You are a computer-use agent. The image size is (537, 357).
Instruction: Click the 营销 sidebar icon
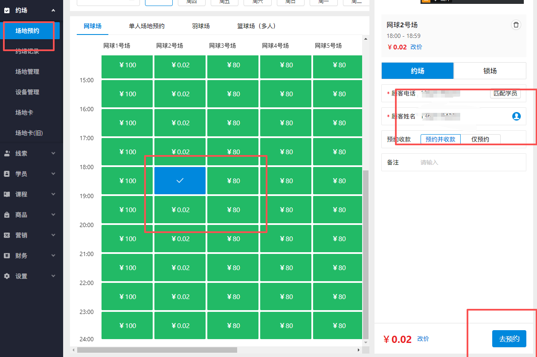tap(6, 235)
